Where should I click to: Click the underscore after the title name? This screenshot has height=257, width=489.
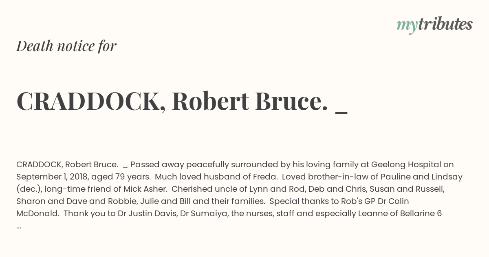tap(341, 113)
